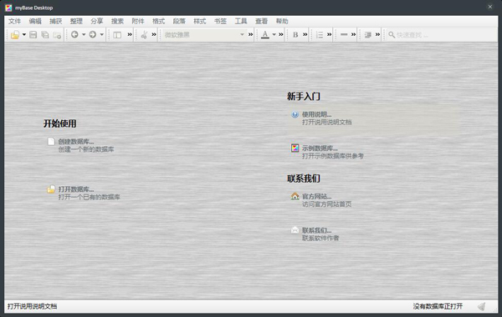
Task: Expand overflow chevron after the horizontal line icon
Action: pyautogui.click(x=353, y=34)
